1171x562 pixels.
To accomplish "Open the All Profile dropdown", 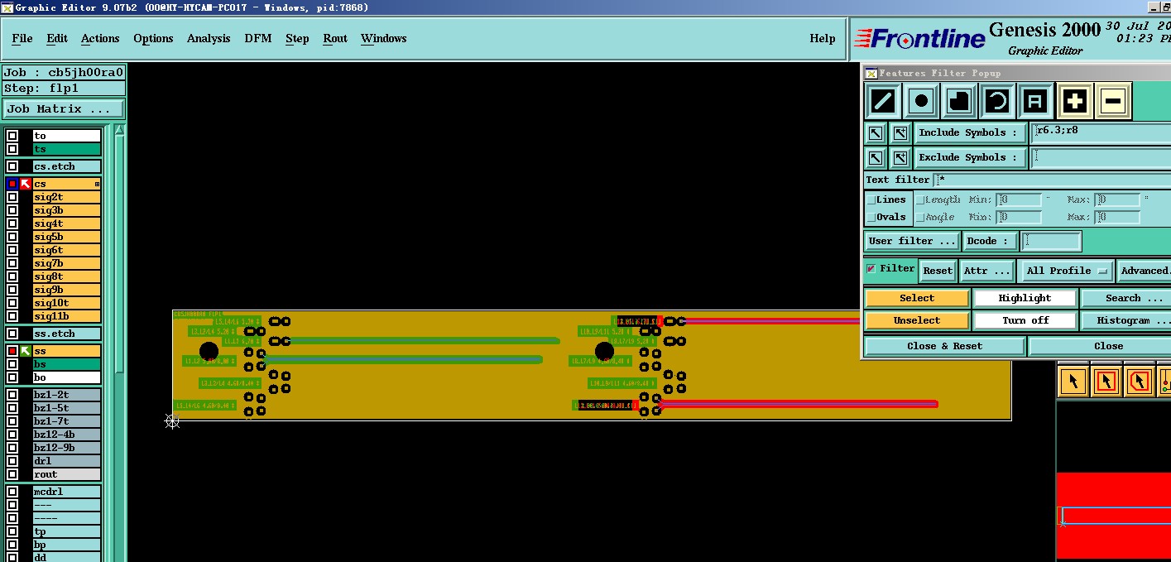I will click(1066, 271).
